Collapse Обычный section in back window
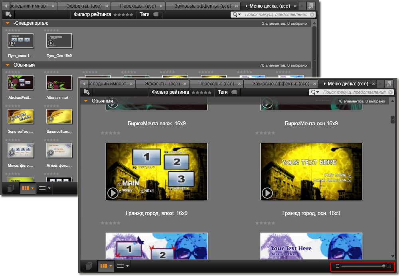 8,65
